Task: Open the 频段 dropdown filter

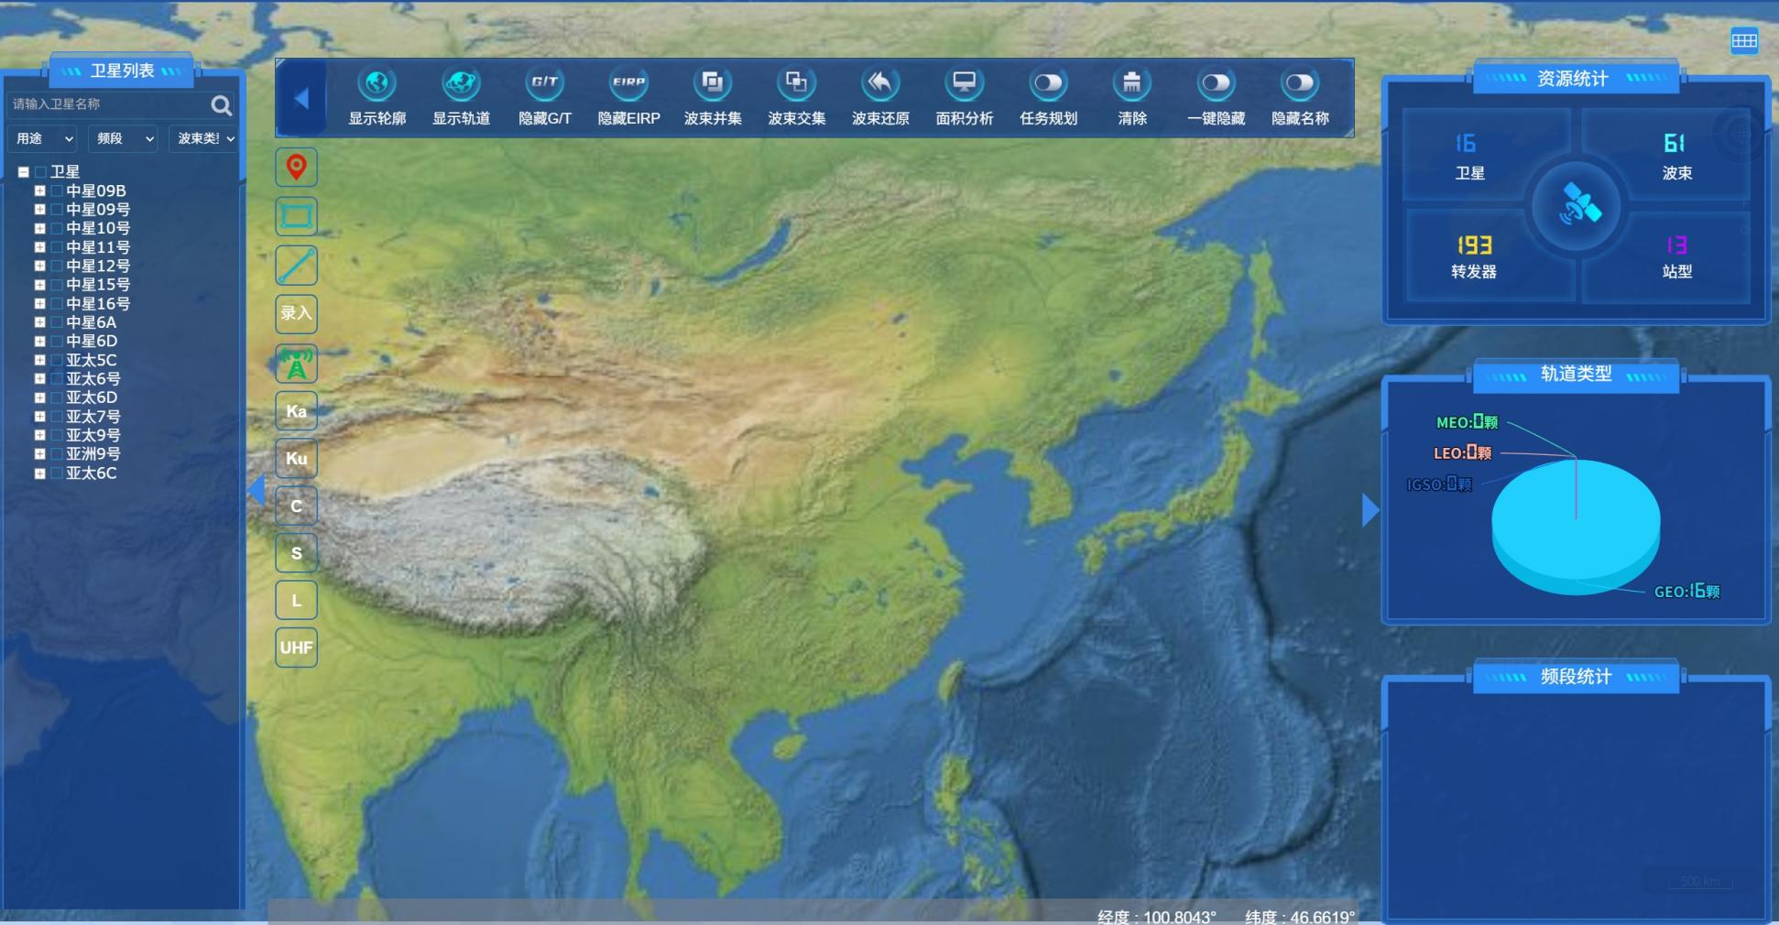Action: (126, 138)
